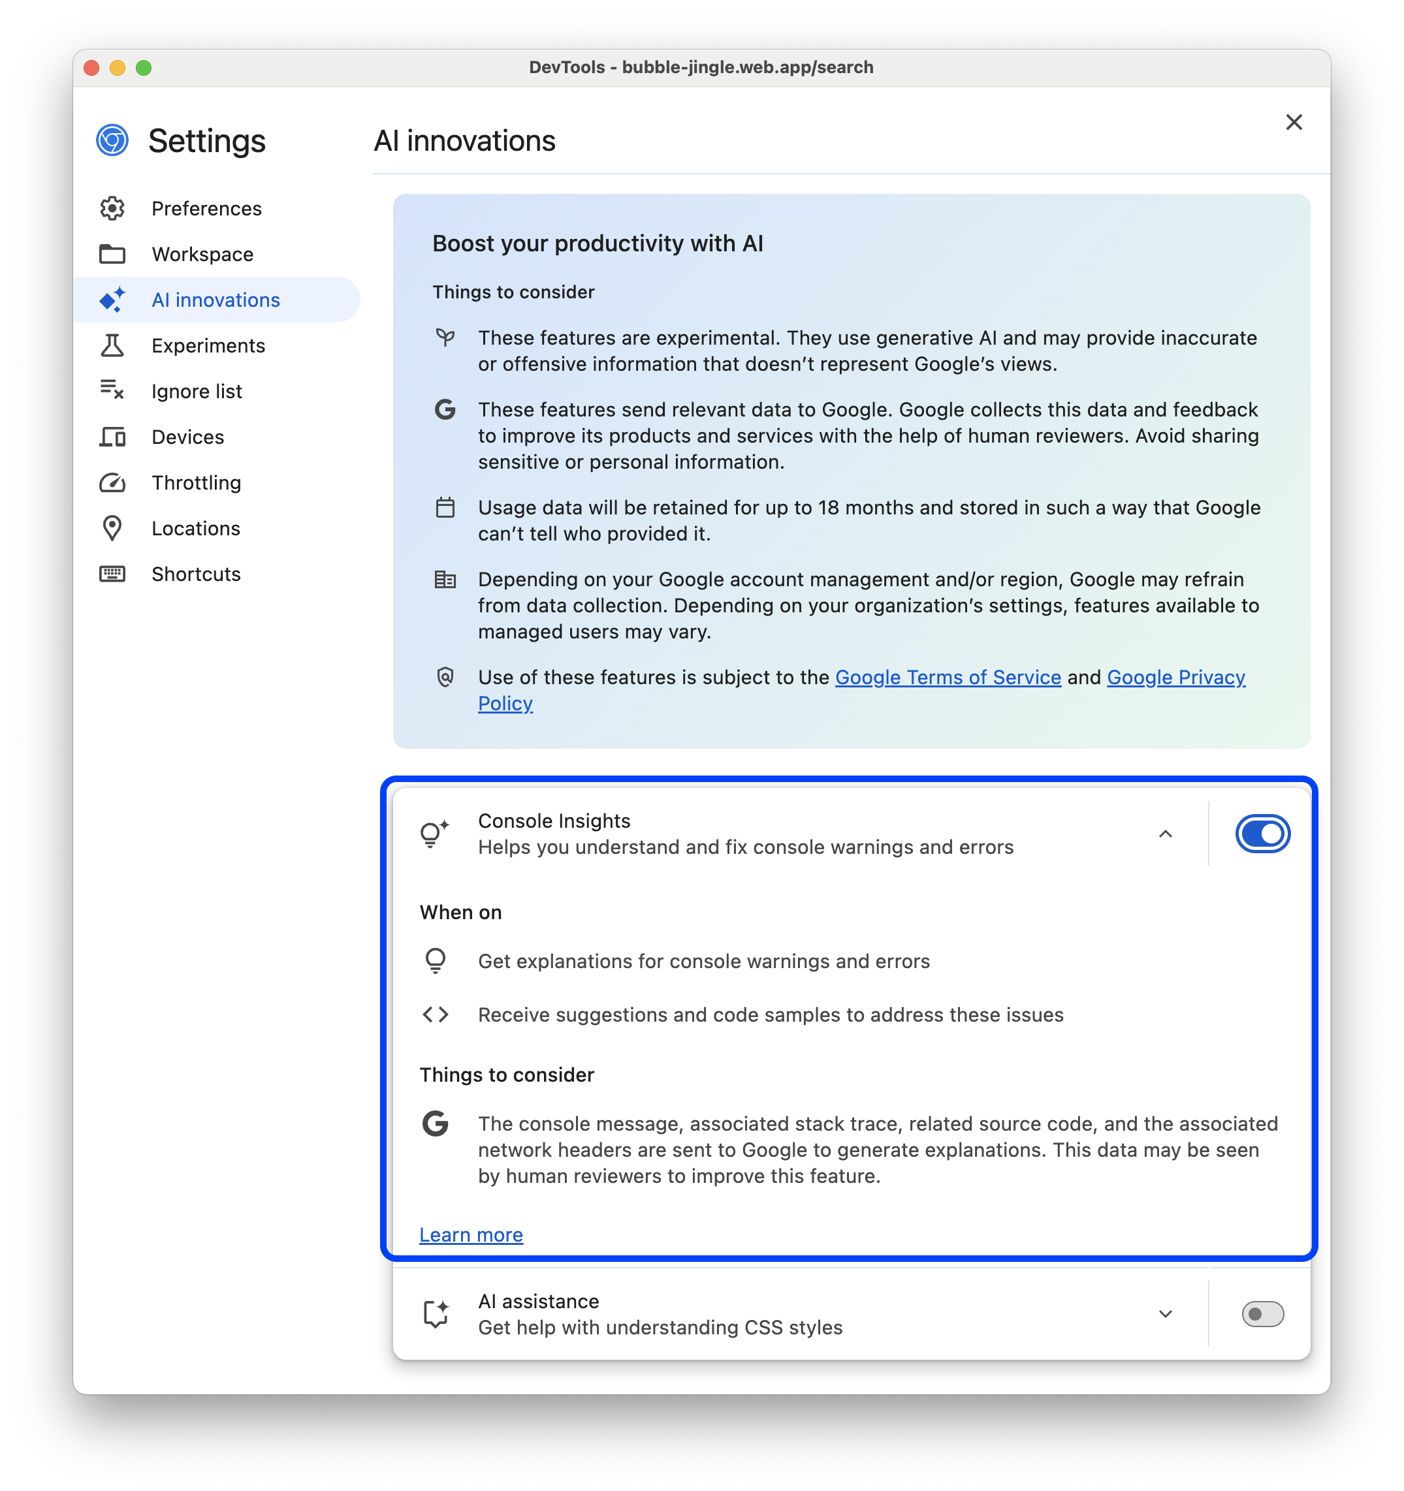Image resolution: width=1404 pixels, height=1491 pixels.
Task: Collapse the Console Insights expanded section
Action: tap(1165, 834)
